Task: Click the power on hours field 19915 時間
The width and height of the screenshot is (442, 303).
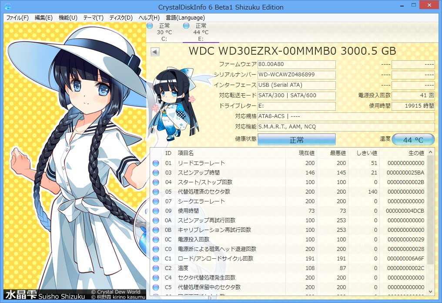Action: [x=413, y=106]
